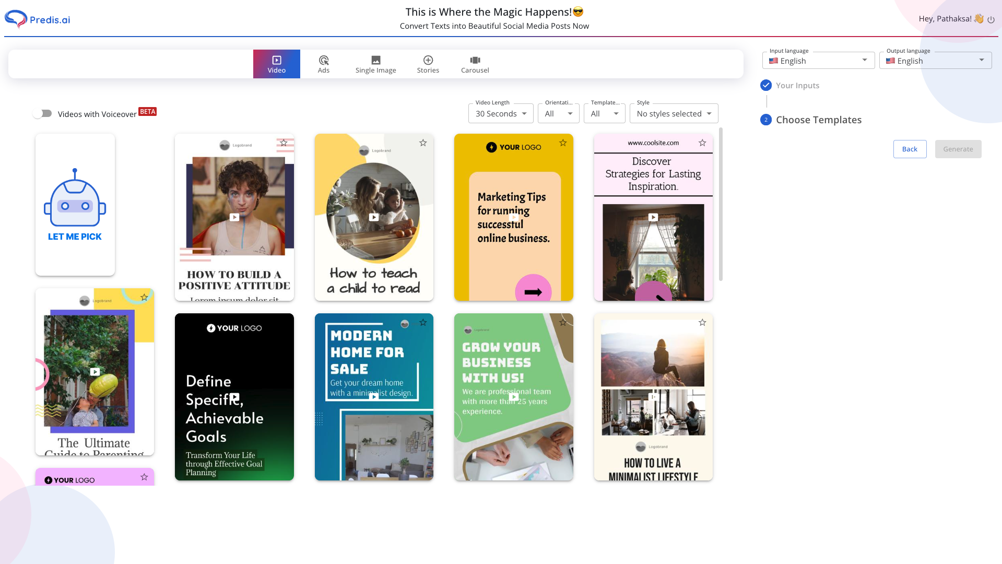Click the robot 'Let Me Pick' card
Viewport: 1002px width, 564px height.
tap(75, 205)
